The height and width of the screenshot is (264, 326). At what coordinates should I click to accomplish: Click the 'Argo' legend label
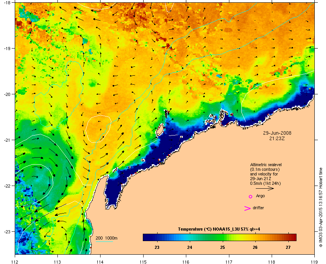tap(260, 196)
